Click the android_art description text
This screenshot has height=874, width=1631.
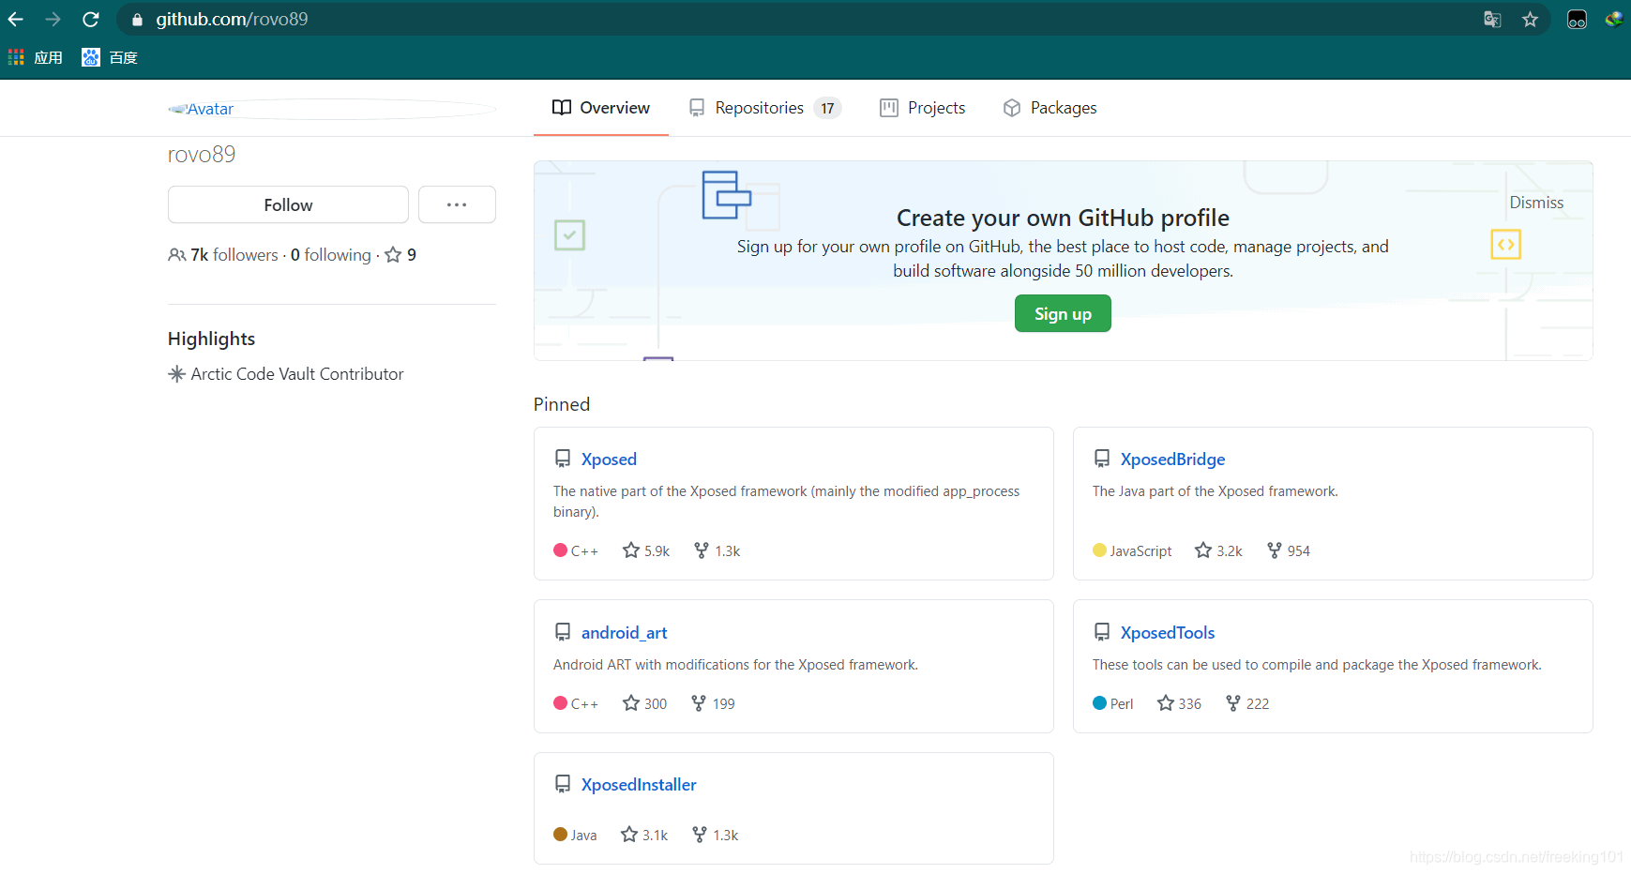pos(735,665)
